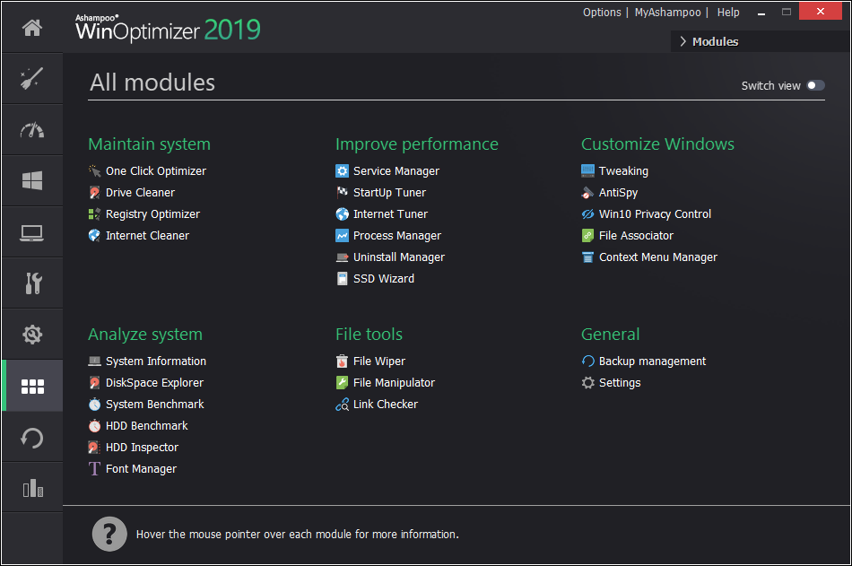
Task: Click the Registry Optimizer icon
Action: [94, 214]
